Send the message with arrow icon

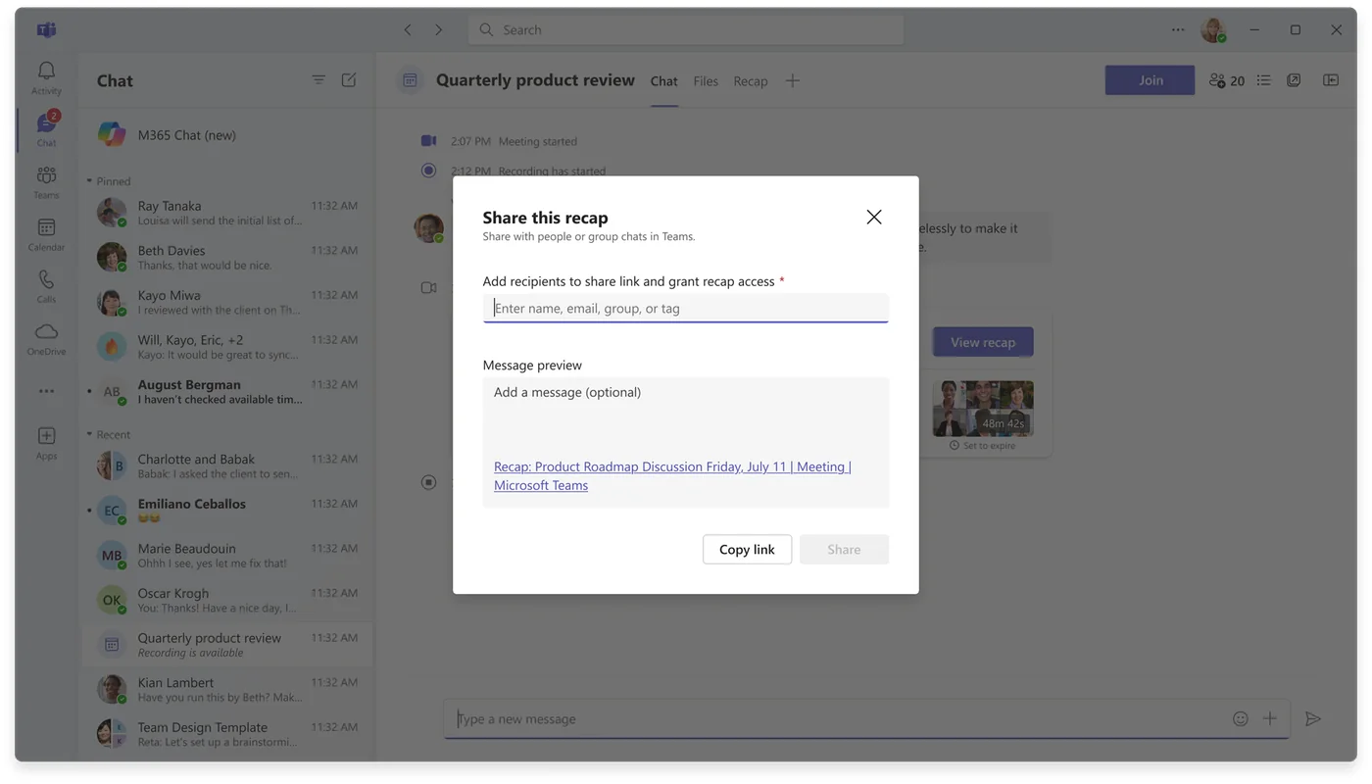click(1313, 718)
